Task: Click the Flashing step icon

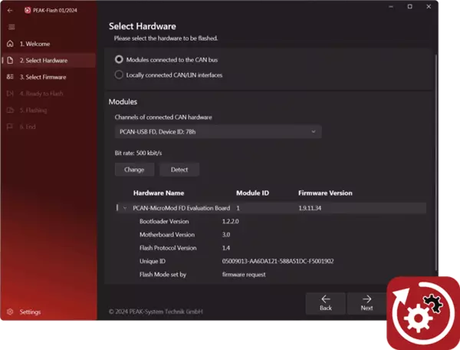Action: (x=10, y=111)
